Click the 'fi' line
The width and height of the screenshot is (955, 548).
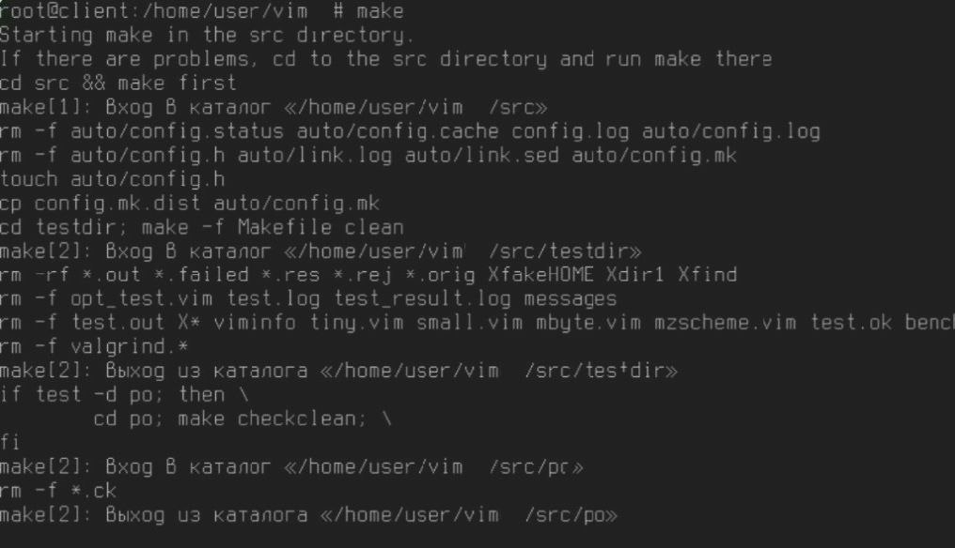coord(9,442)
